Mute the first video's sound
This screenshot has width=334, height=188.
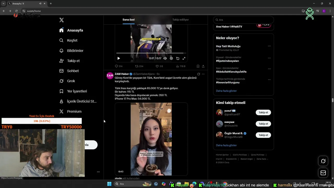165,58
